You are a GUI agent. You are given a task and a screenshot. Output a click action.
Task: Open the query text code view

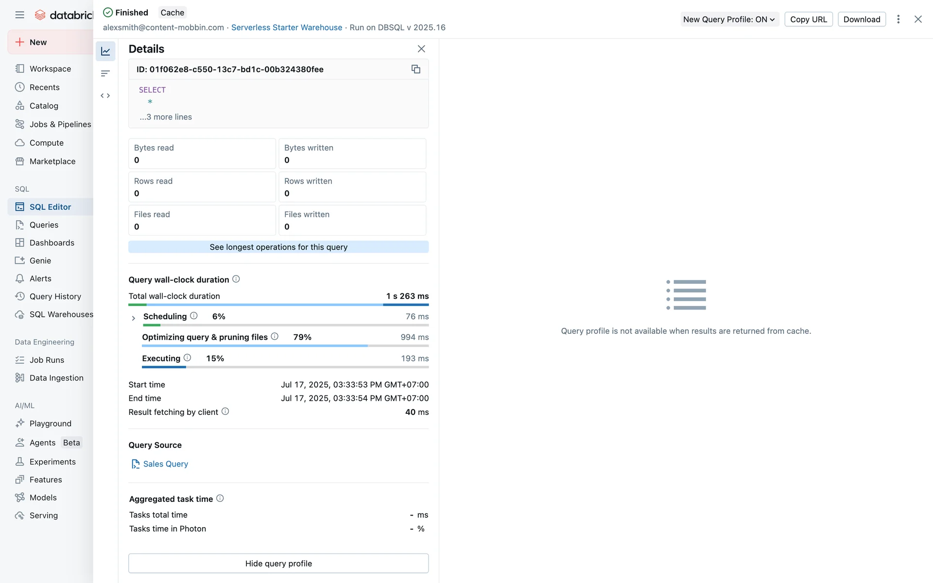pos(105,96)
